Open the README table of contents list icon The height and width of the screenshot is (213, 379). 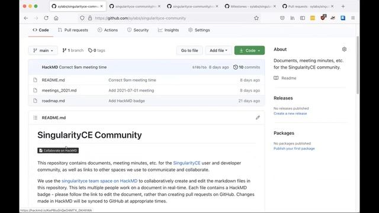point(36,118)
